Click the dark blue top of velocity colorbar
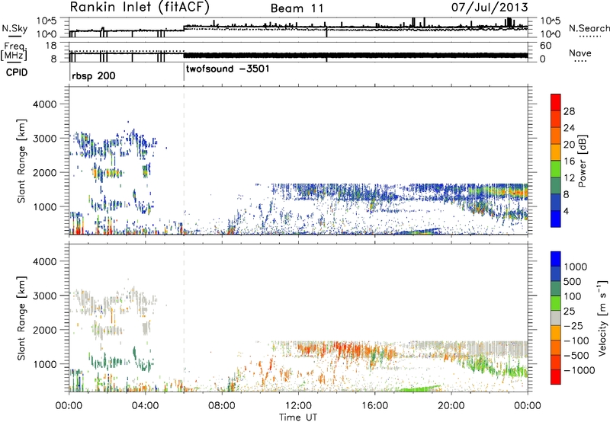 [556, 259]
